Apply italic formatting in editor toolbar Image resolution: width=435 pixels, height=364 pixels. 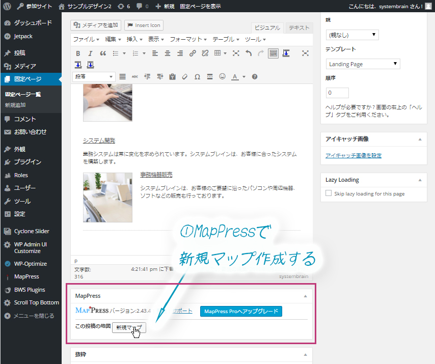tap(90, 53)
